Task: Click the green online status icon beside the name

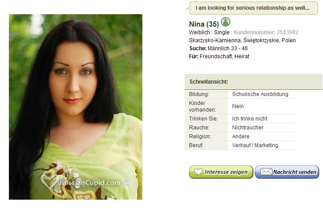Action: coord(226,22)
